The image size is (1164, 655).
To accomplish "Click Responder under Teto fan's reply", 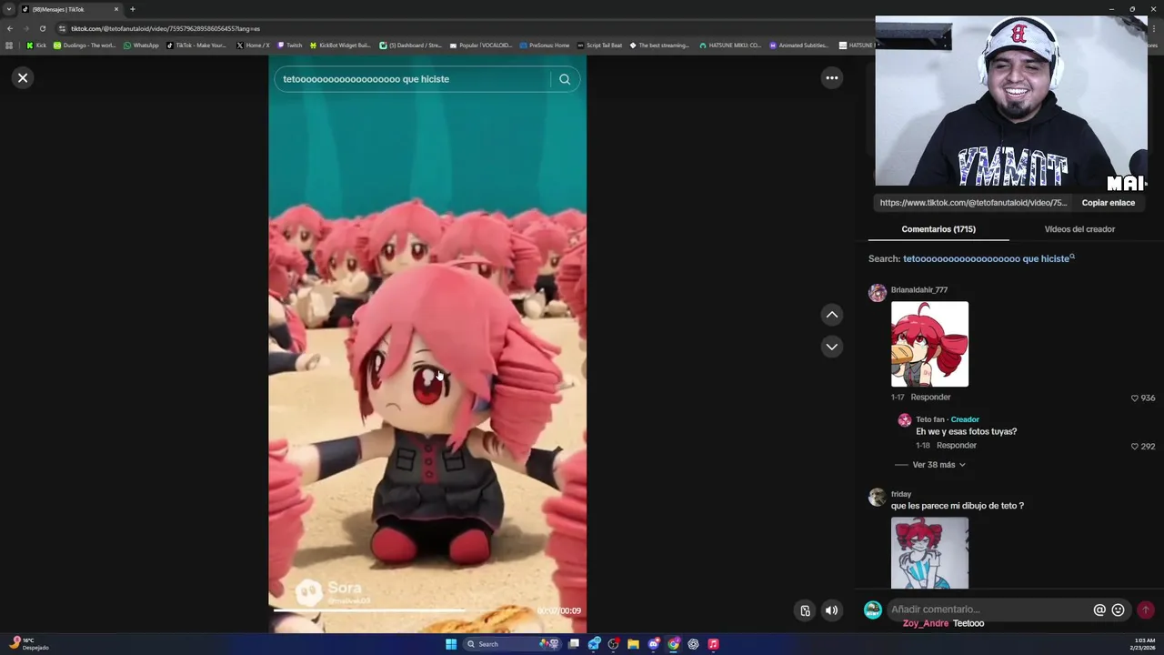I will click(x=956, y=446).
